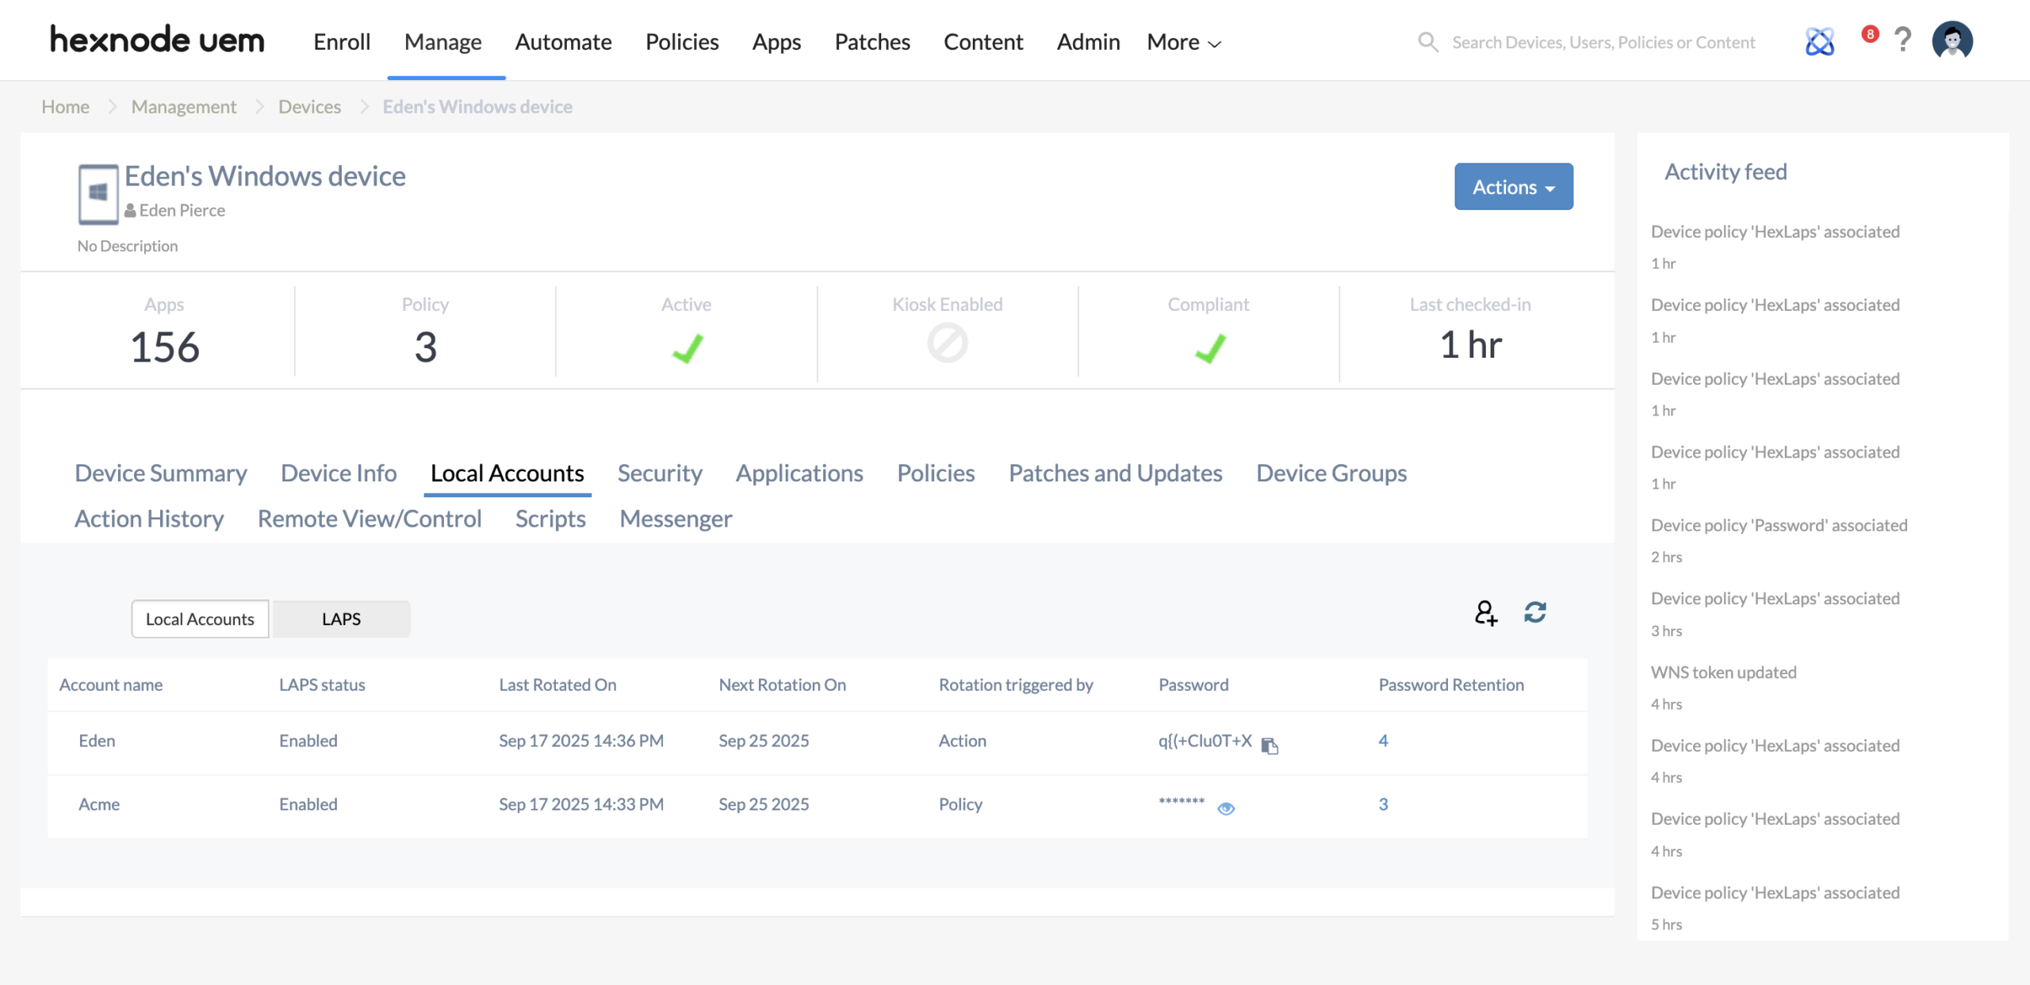
Task: Open the Security tab
Action: coord(660,473)
